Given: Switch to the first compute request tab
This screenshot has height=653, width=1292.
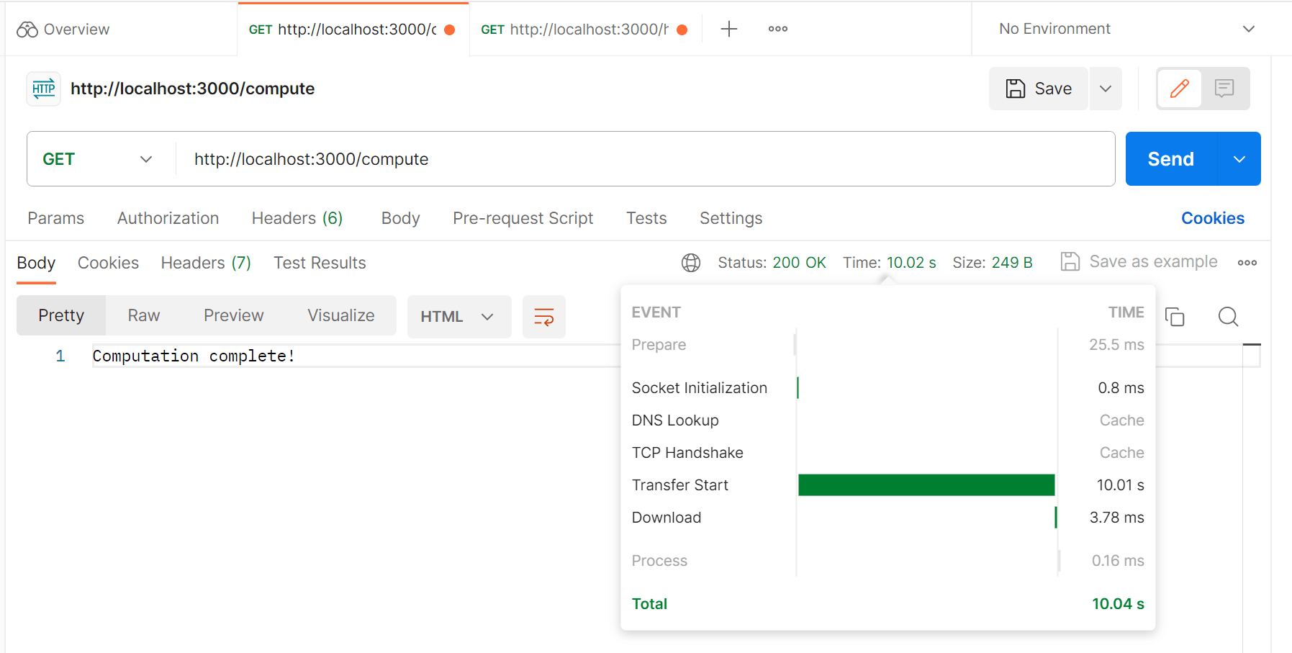Looking at the screenshot, I should click(x=353, y=30).
